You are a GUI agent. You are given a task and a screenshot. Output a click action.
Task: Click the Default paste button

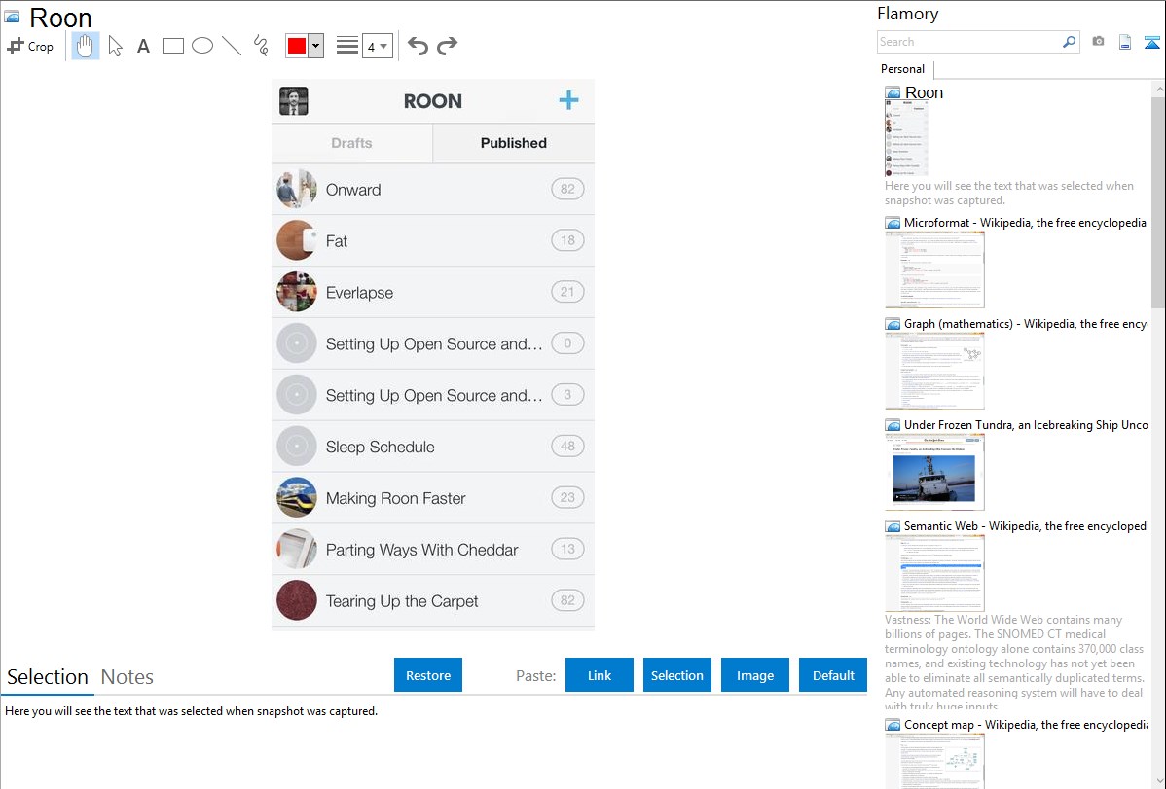(833, 675)
